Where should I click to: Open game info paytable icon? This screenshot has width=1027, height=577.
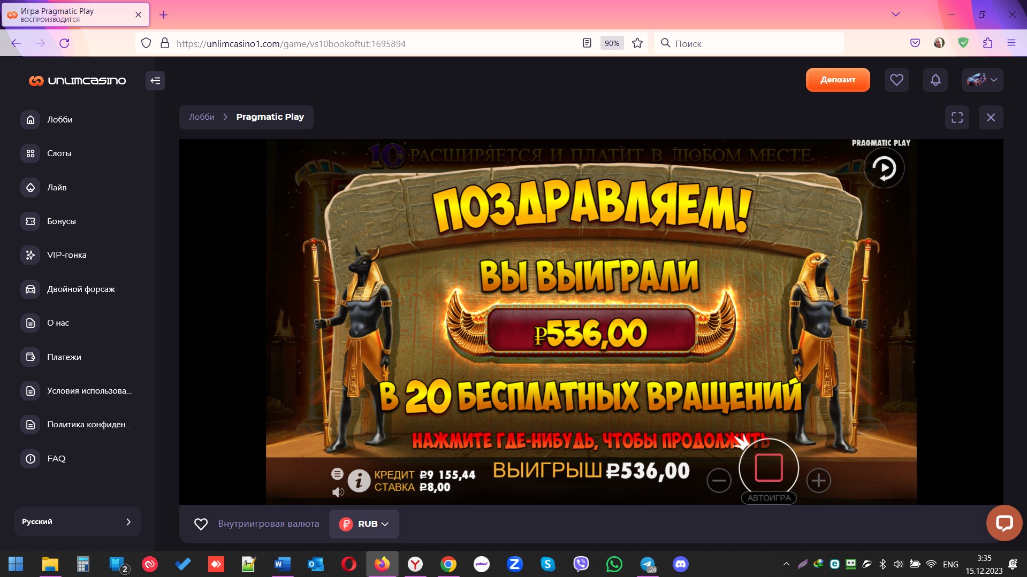coord(359,481)
